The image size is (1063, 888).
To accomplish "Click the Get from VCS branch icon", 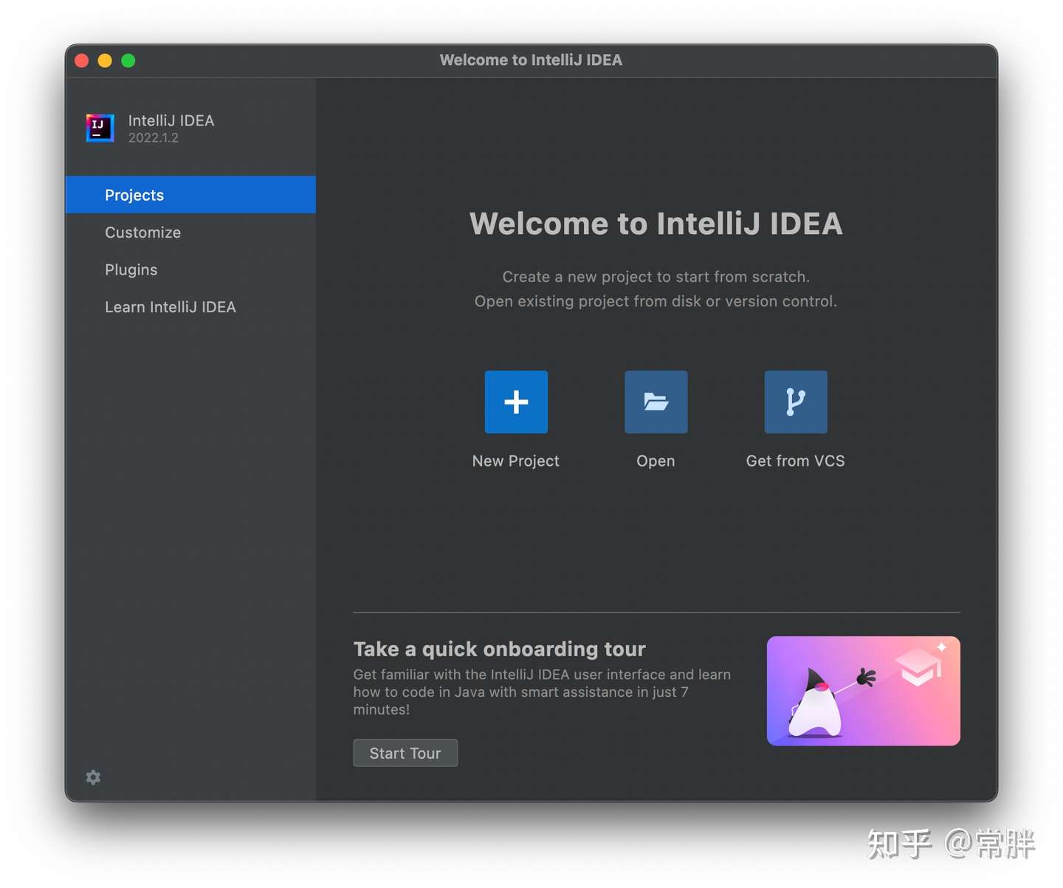I will pos(796,402).
